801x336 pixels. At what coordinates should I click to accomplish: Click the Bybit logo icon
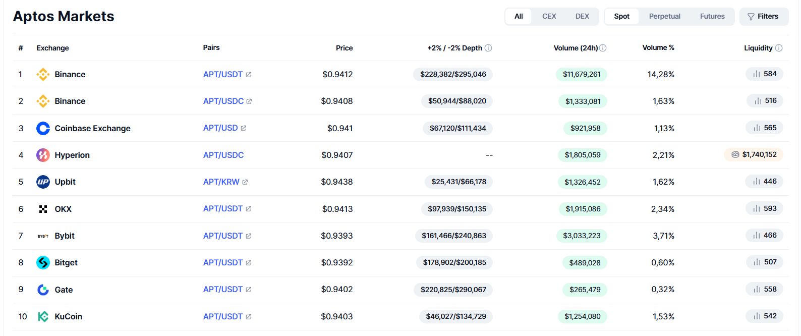pos(43,236)
